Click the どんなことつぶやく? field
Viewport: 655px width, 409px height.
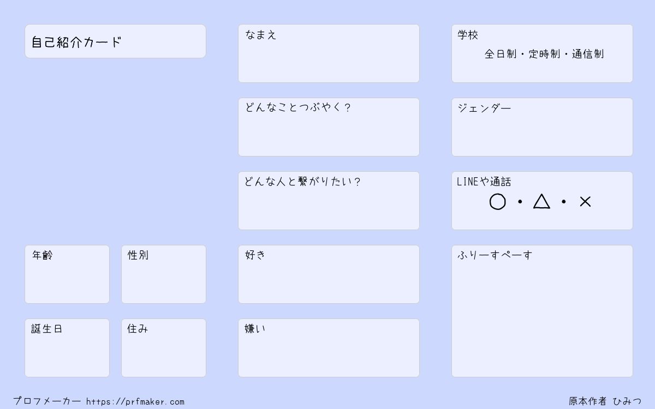click(329, 127)
